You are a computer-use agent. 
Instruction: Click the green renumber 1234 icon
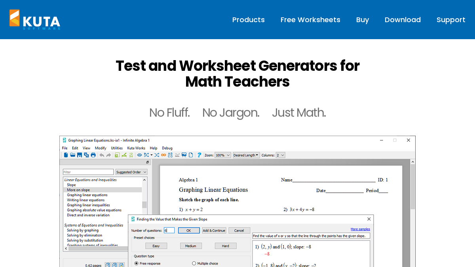pyautogui.click(x=131, y=155)
